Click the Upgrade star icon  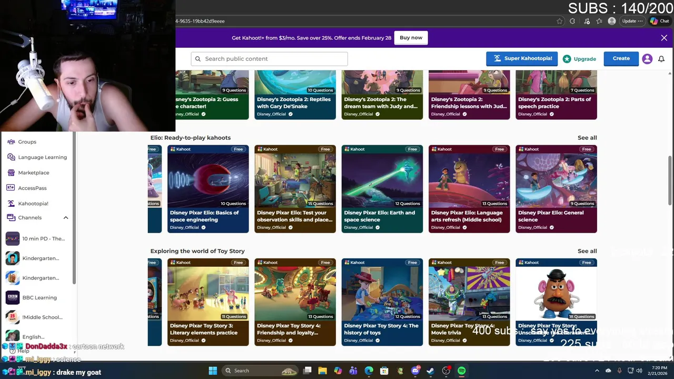click(x=567, y=59)
